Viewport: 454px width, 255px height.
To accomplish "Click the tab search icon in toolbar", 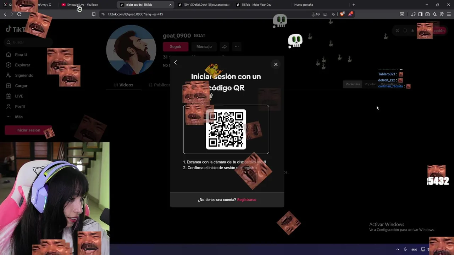I will point(402,14).
